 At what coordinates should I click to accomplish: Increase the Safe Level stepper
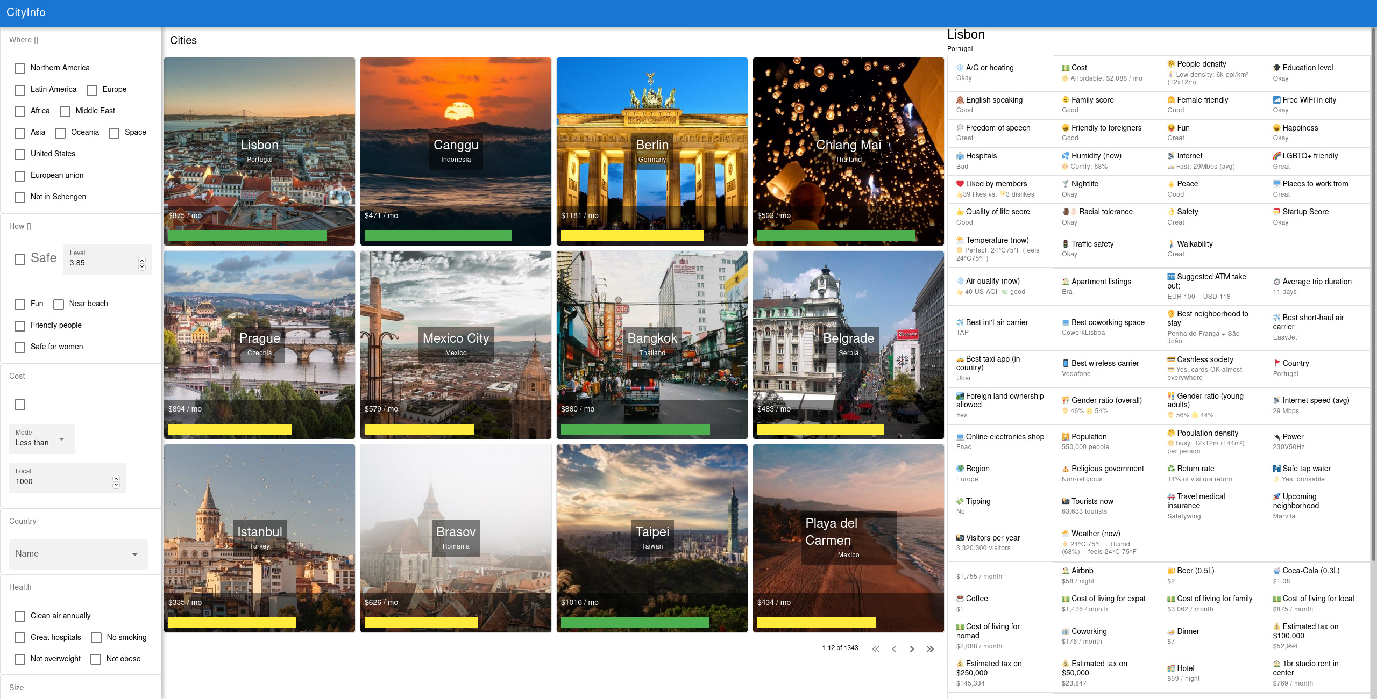(x=142, y=260)
